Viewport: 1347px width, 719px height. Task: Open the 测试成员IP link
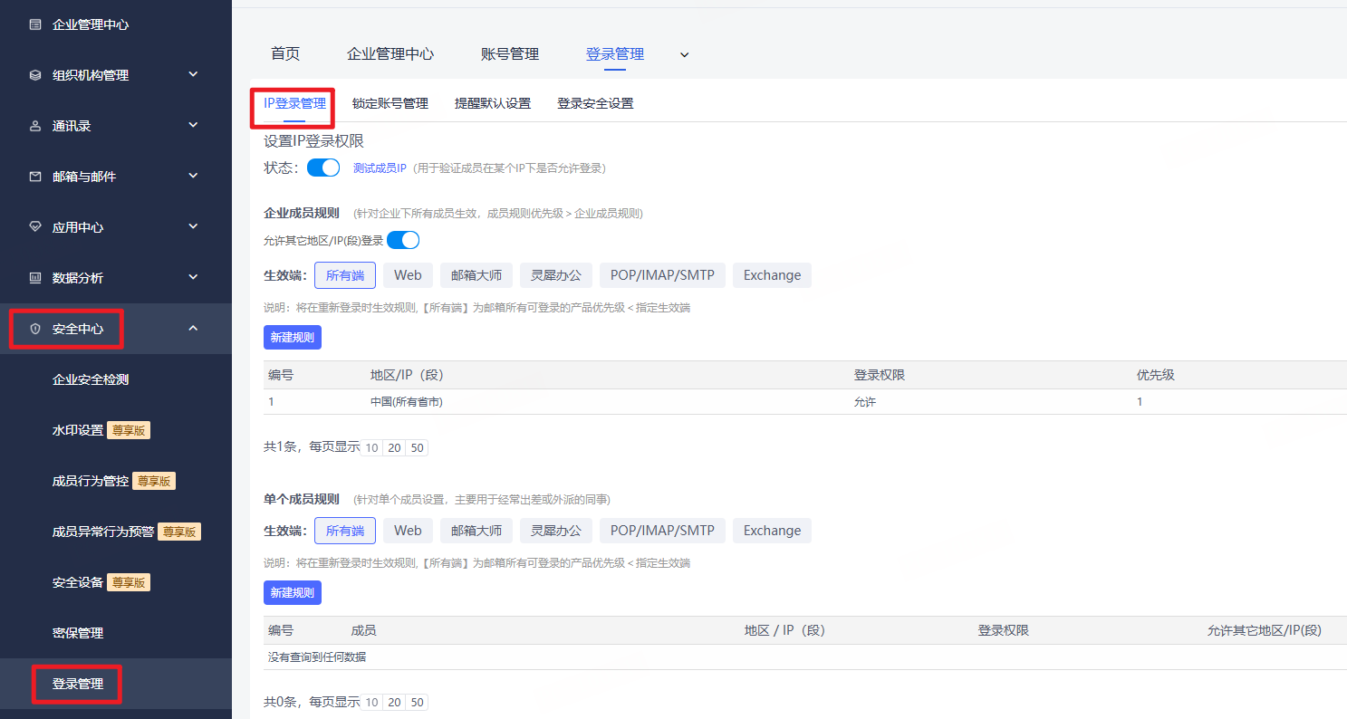tap(380, 168)
